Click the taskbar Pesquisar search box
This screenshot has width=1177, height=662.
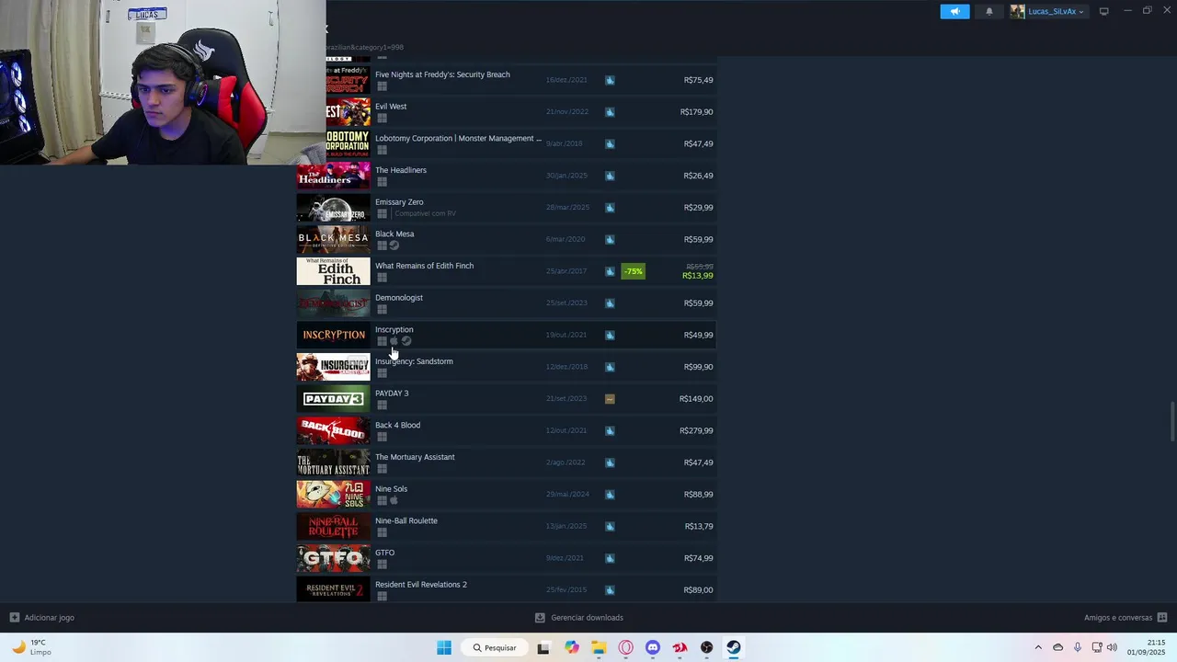(x=494, y=647)
